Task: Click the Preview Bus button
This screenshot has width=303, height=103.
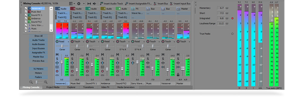Action: 38,61
